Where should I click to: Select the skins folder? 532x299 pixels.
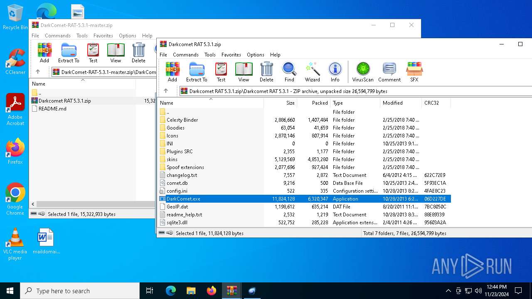tap(172, 159)
